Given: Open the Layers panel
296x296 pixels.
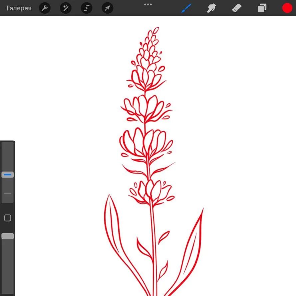Looking at the screenshot, I should [262, 8].
